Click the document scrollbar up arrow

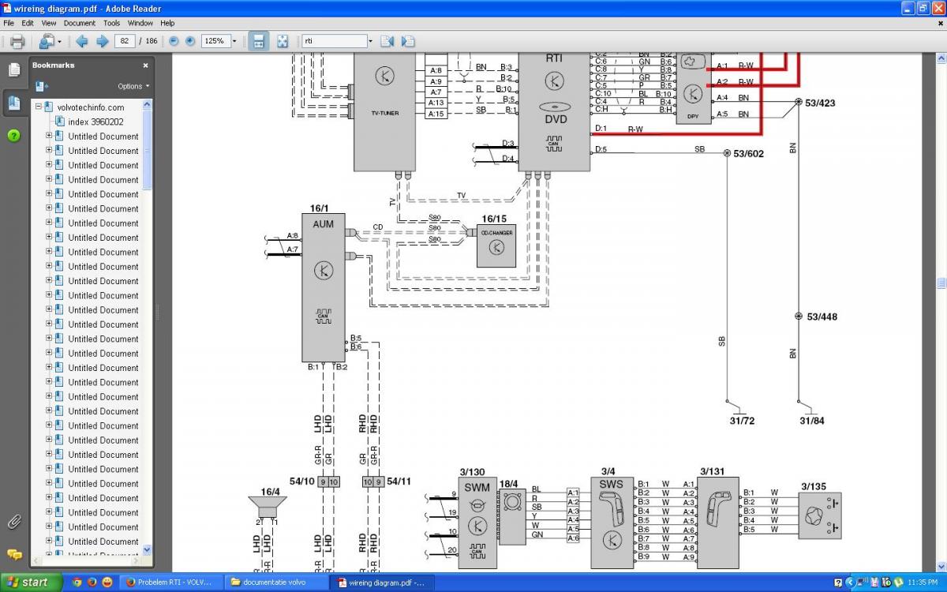pos(941,60)
